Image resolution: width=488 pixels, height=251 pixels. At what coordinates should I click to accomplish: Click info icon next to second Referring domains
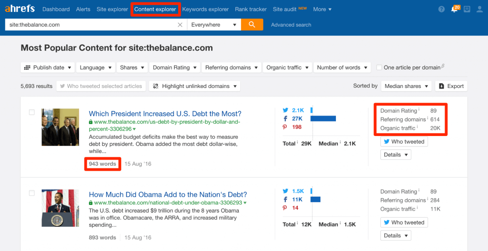(x=427, y=199)
